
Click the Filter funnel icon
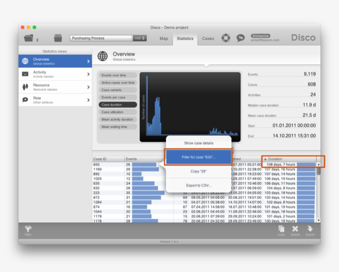click(28, 229)
